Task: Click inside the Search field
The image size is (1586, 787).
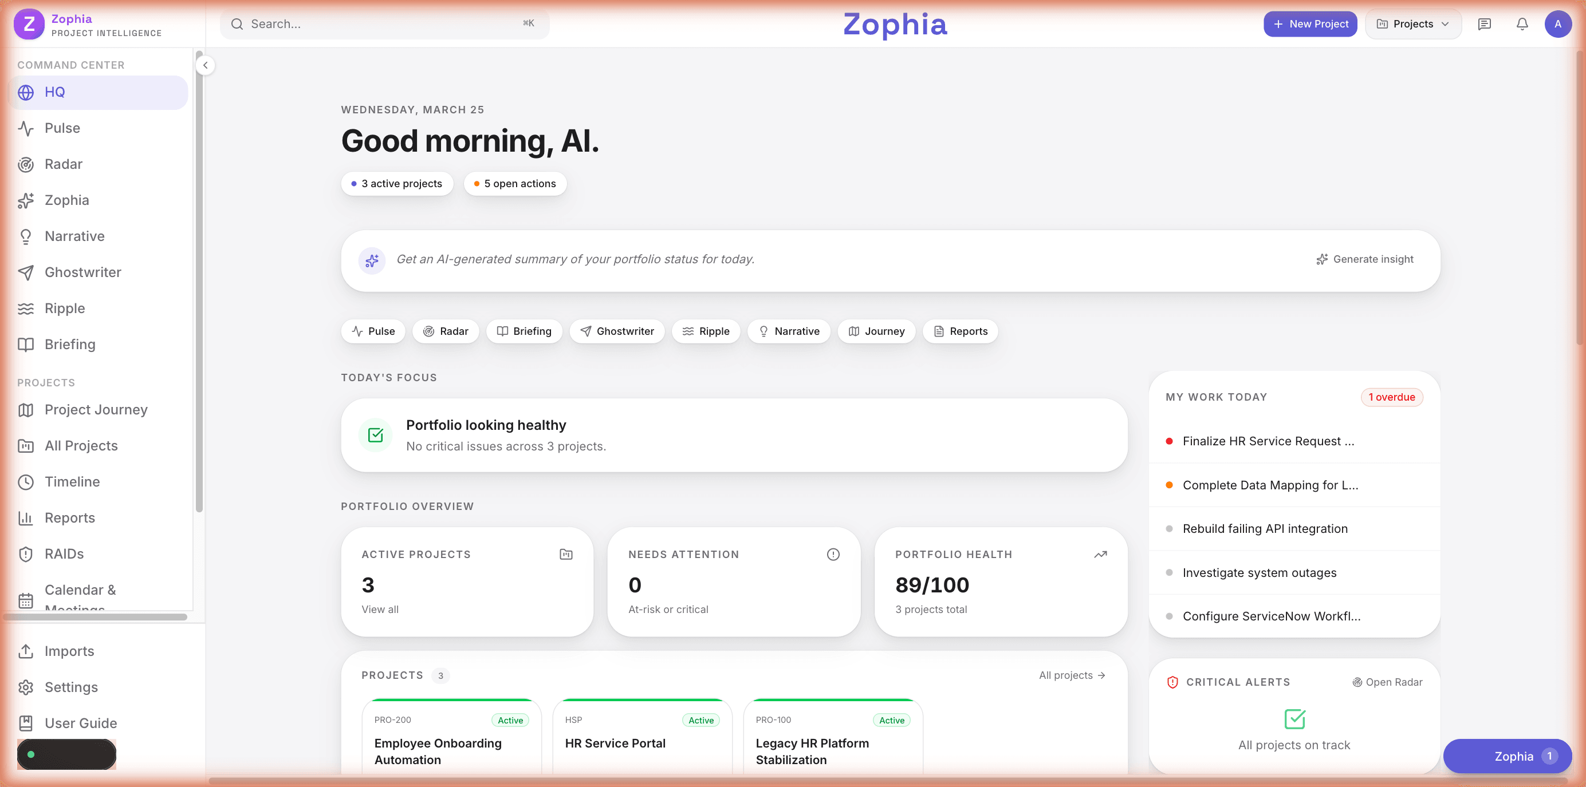Action: pyautogui.click(x=369, y=24)
